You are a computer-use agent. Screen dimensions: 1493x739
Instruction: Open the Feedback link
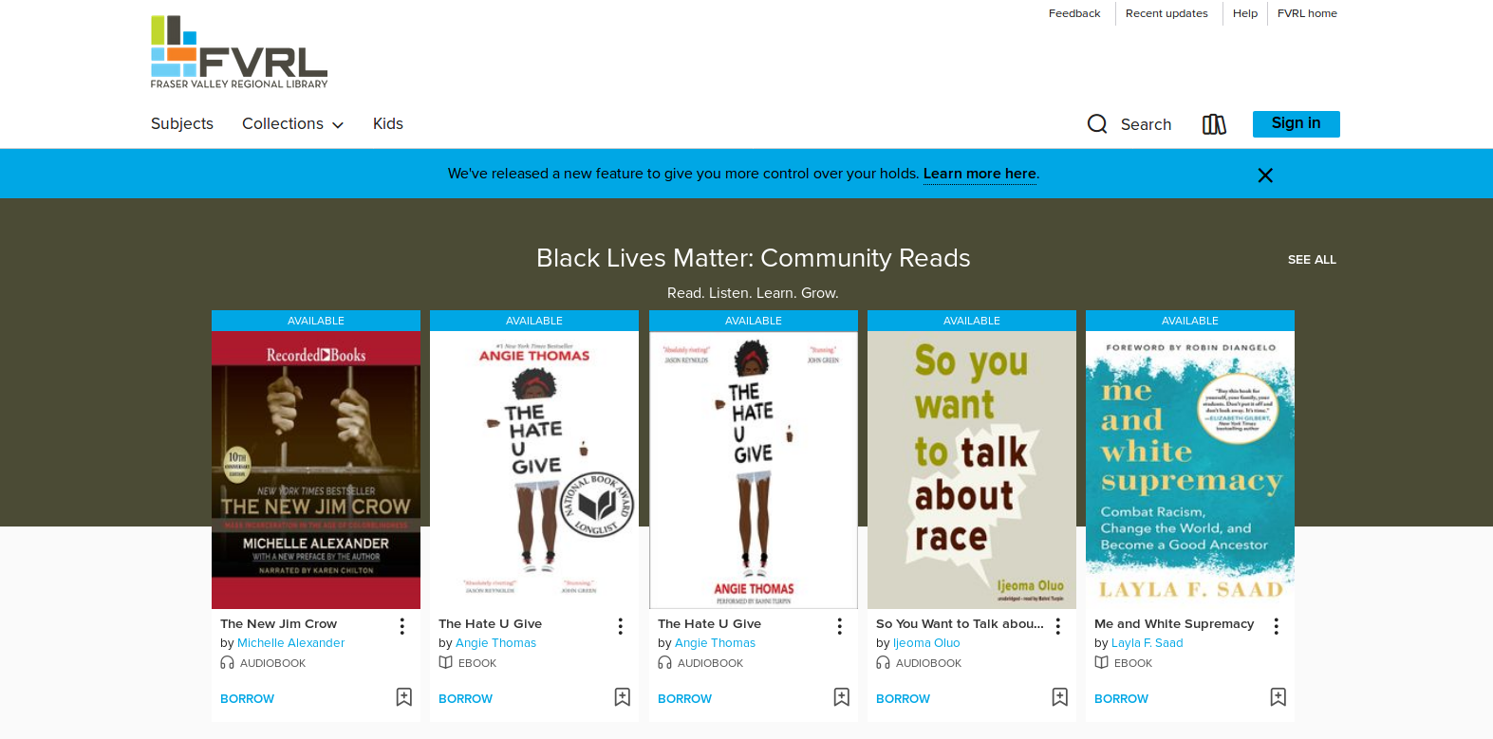[1074, 13]
